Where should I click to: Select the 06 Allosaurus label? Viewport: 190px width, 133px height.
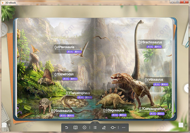(x=154, y=80)
